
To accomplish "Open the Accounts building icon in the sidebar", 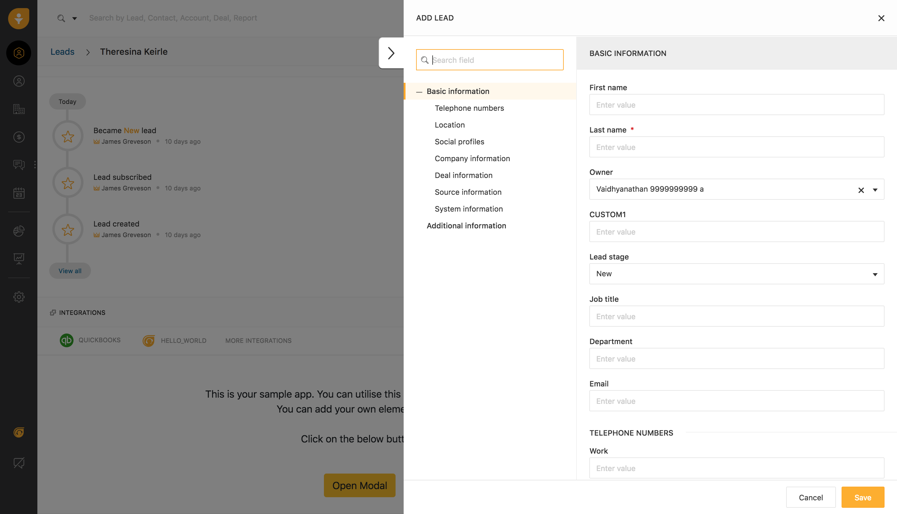I will tap(19, 109).
